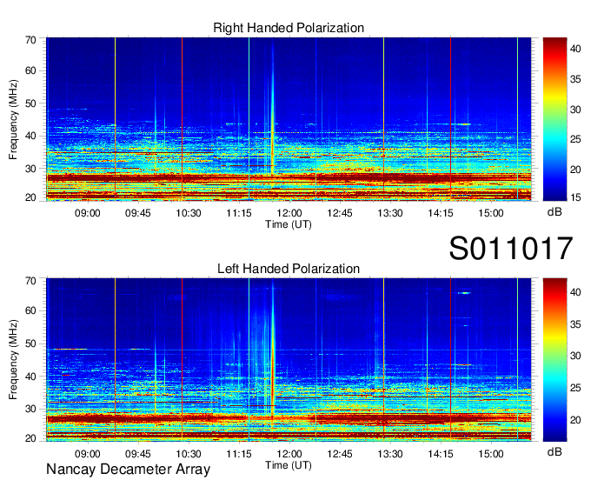591x480 pixels.
Task: Click the 40 dB label on Right Handed colorbar
Action: 575,49
